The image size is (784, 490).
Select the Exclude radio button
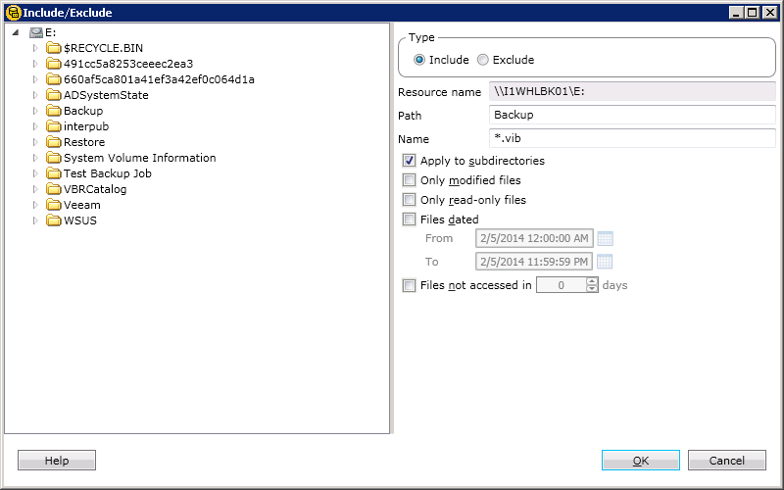pyautogui.click(x=482, y=60)
